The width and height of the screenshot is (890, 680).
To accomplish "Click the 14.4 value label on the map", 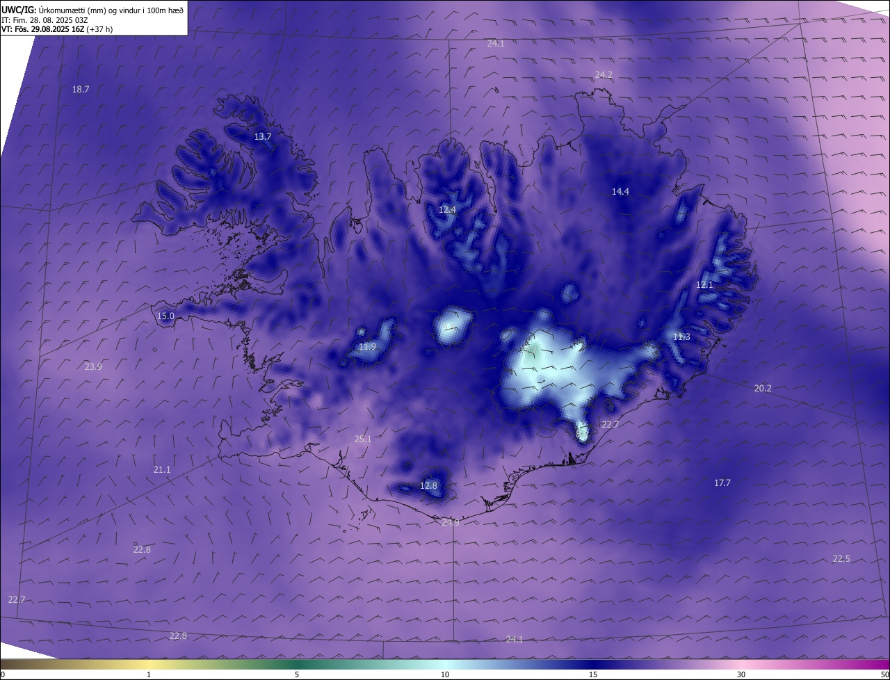I will tap(620, 191).
